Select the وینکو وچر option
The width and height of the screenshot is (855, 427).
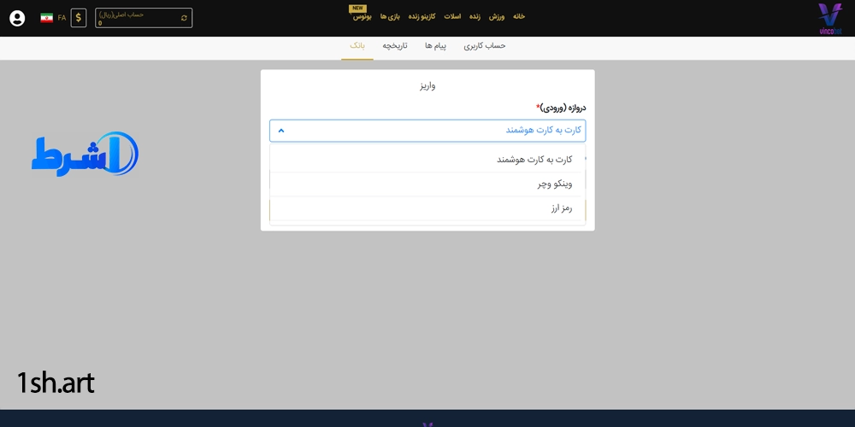coord(427,184)
